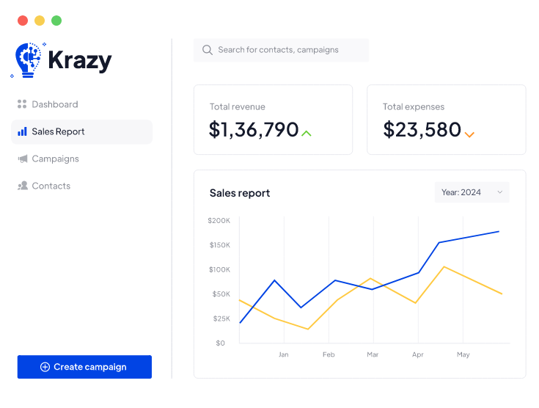Image resolution: width=539 pixels, height=408 pixels.
Task: Click the Krazy brand name text
Action: pyautogui.click(x=79, y=60)
